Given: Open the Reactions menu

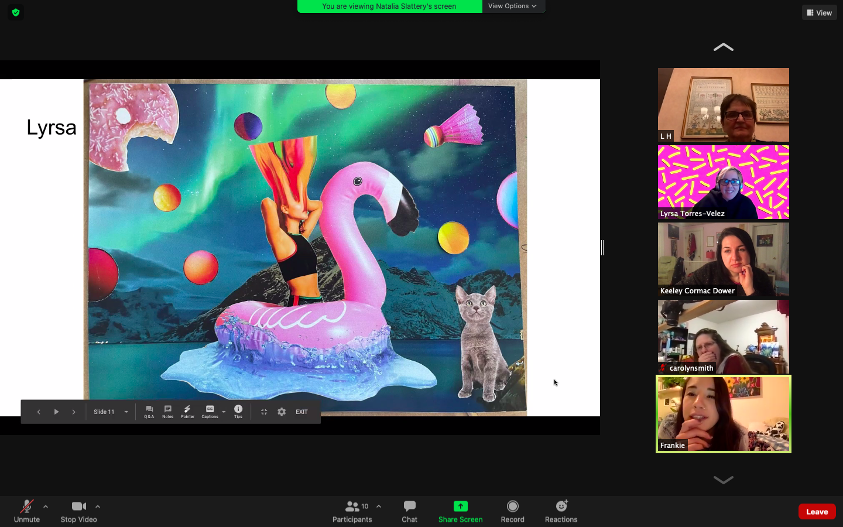Looking at the screenshot, I should point(561,511).
